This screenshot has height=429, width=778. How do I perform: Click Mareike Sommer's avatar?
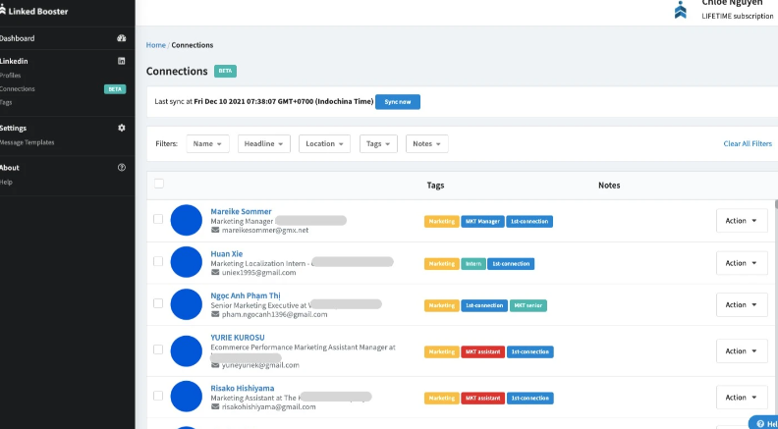[x=186, y=220]
